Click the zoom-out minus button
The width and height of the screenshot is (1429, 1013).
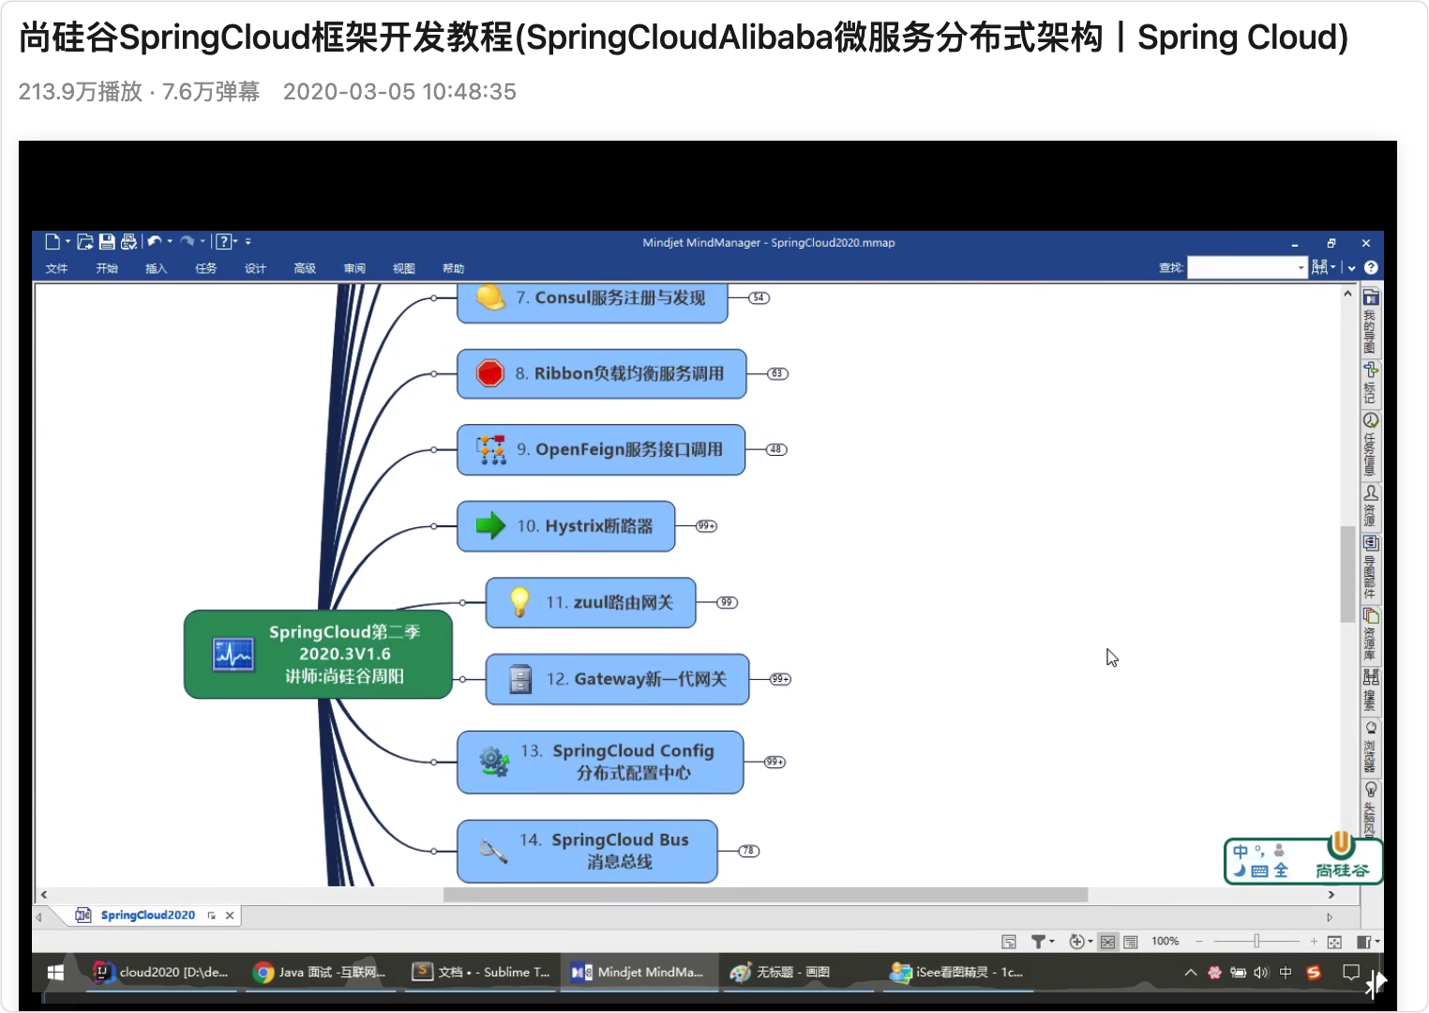pyautogui.click(x=1198, y=942)
